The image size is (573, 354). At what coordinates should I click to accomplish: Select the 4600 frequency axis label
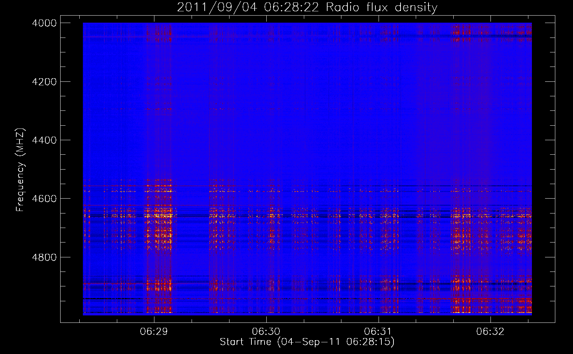[x=44, y=199]
